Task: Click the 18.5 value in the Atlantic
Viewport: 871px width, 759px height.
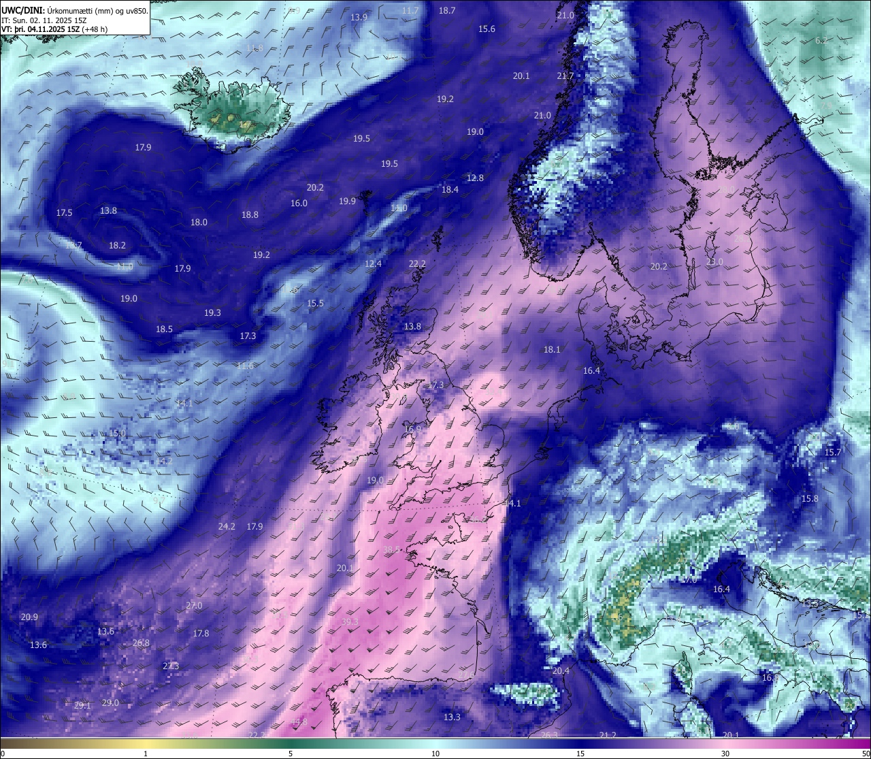Action: (164, 329)
